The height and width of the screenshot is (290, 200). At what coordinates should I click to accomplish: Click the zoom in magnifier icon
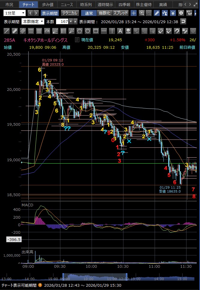141,13
